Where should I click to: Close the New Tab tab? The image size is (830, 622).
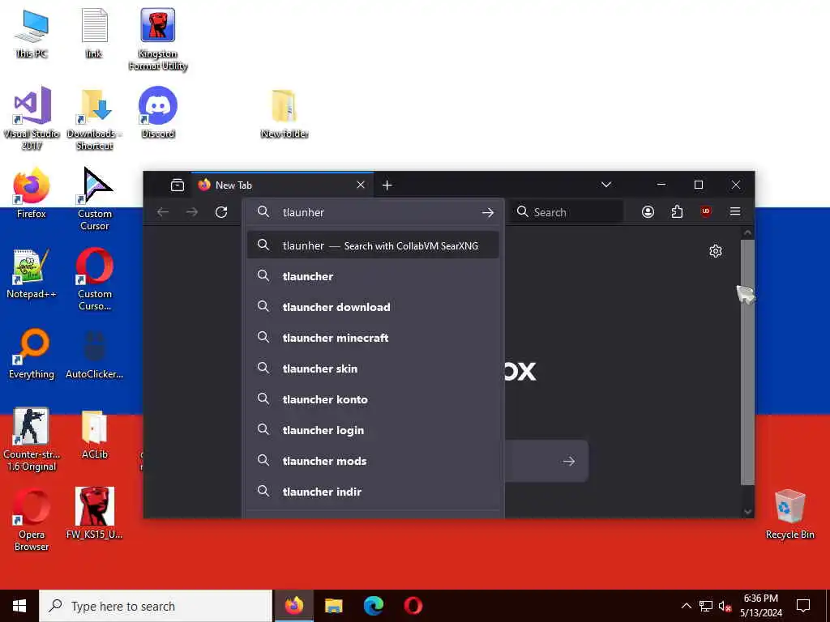point(361,185)
